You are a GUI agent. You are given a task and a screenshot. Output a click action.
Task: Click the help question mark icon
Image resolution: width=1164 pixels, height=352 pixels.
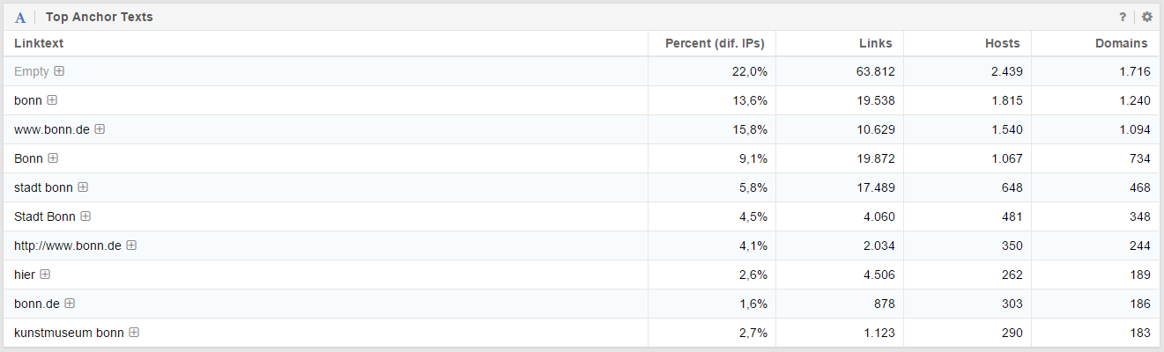click(x=1123, y=17)
